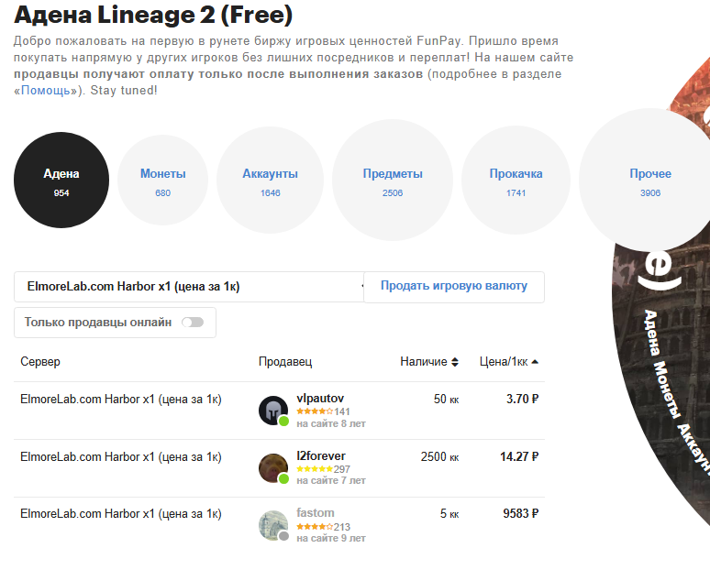
Task: Open the ElmoreLab.com Harbor x1 server dropdown
Action: (189, 287)
